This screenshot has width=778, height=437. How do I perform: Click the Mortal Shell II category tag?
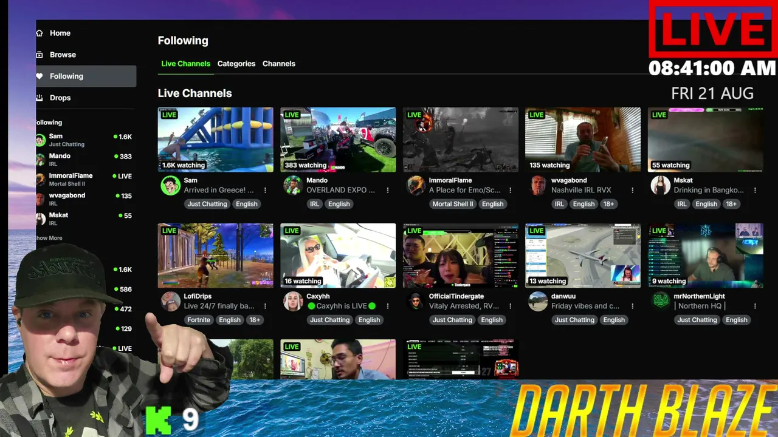pyautogui.click(x=453, y=204)
